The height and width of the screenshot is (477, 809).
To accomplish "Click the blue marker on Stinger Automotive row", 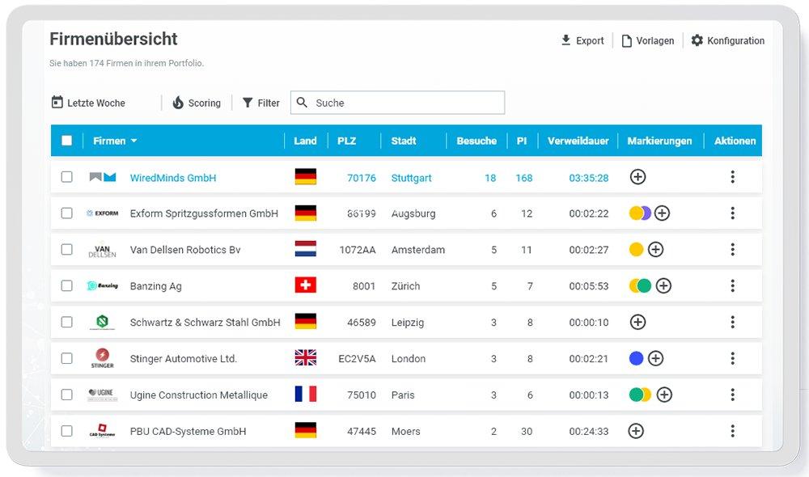I will [x=636, y=358].
